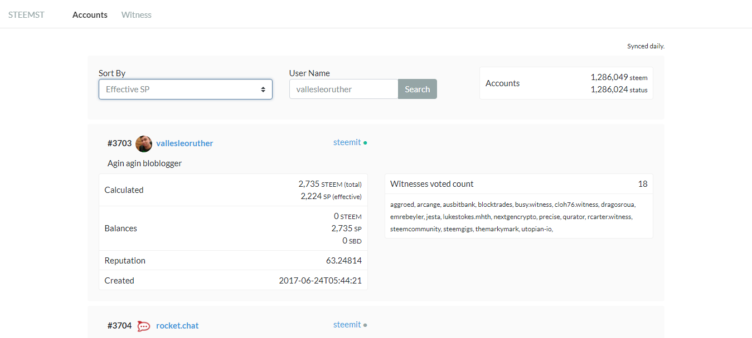Click the '0 SBD' balance value
Viewport: 752px width, 338px height.
(352, 241)
